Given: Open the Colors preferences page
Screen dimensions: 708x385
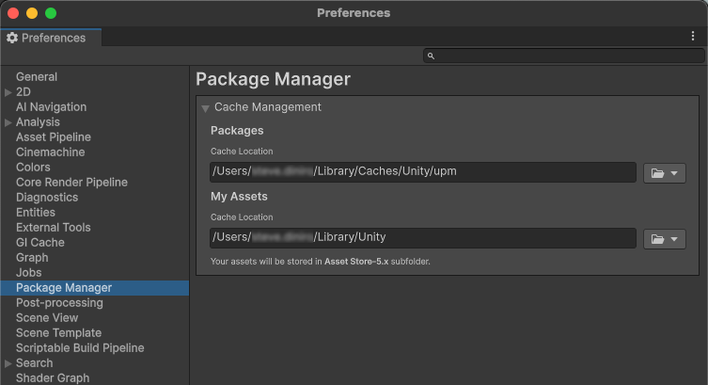Looking at the screenshot, I should (33, 168).
